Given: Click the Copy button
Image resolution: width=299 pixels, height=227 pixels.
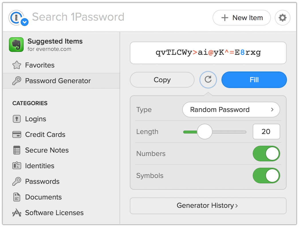Looking at the screenshot, I should tap(162, 80).
